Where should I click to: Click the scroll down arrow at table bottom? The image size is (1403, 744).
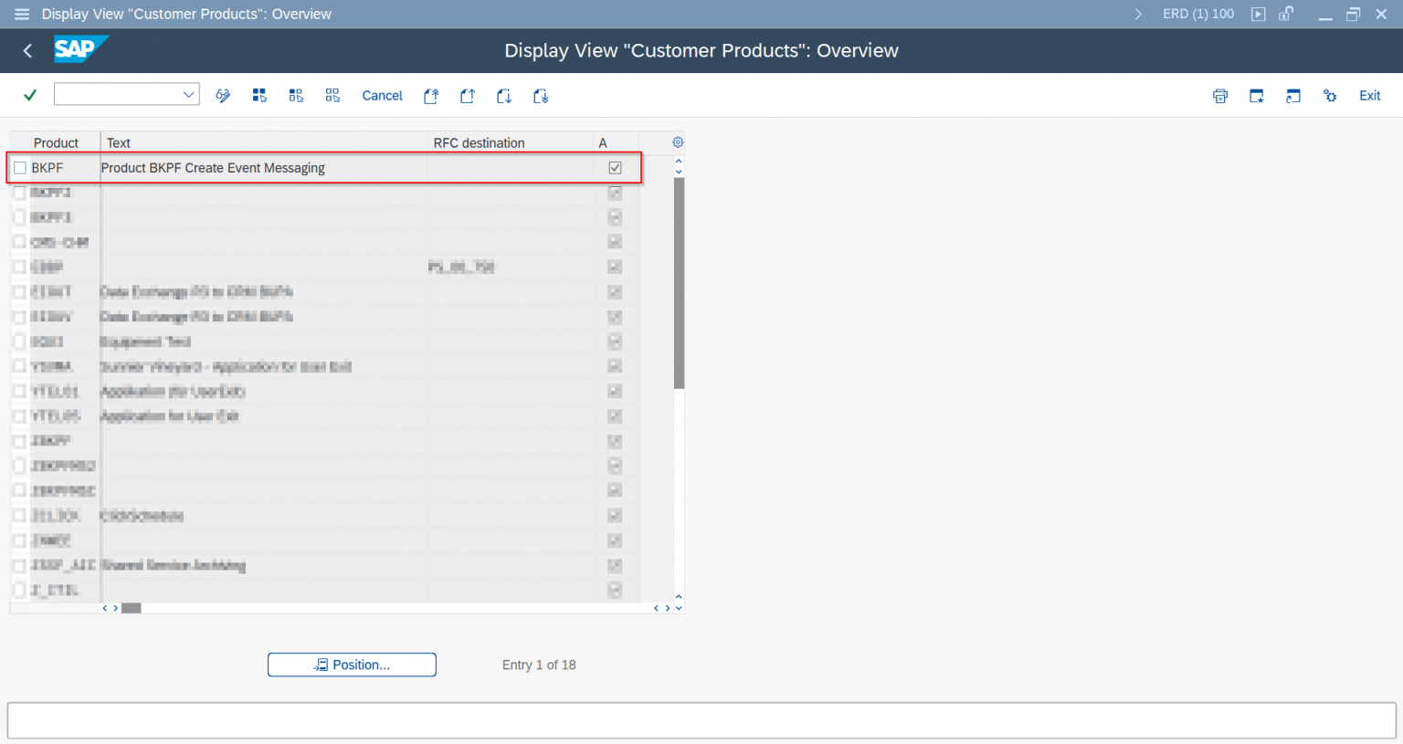tap(678, 608)
